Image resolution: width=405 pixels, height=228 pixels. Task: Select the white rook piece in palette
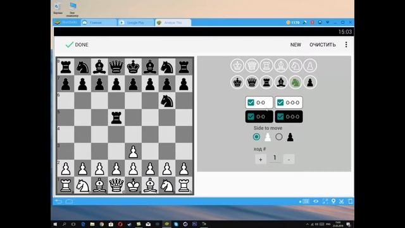pyautogui.click(x=266, y=66)
